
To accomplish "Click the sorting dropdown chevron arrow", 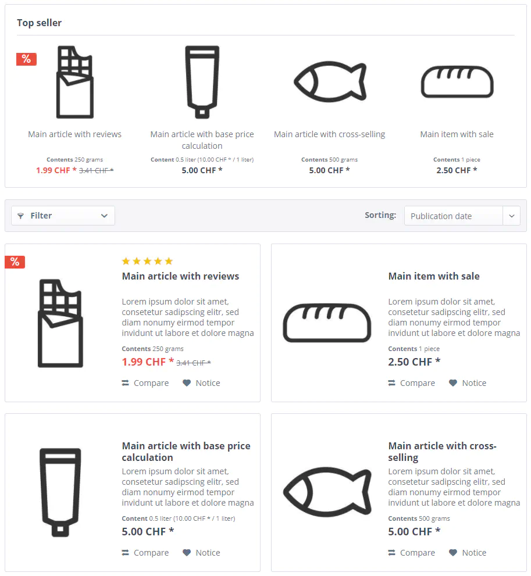I will (x=512, y=216).
